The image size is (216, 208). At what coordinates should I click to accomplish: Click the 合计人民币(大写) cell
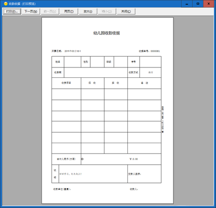pyautogui.click(x=66, y=159)
